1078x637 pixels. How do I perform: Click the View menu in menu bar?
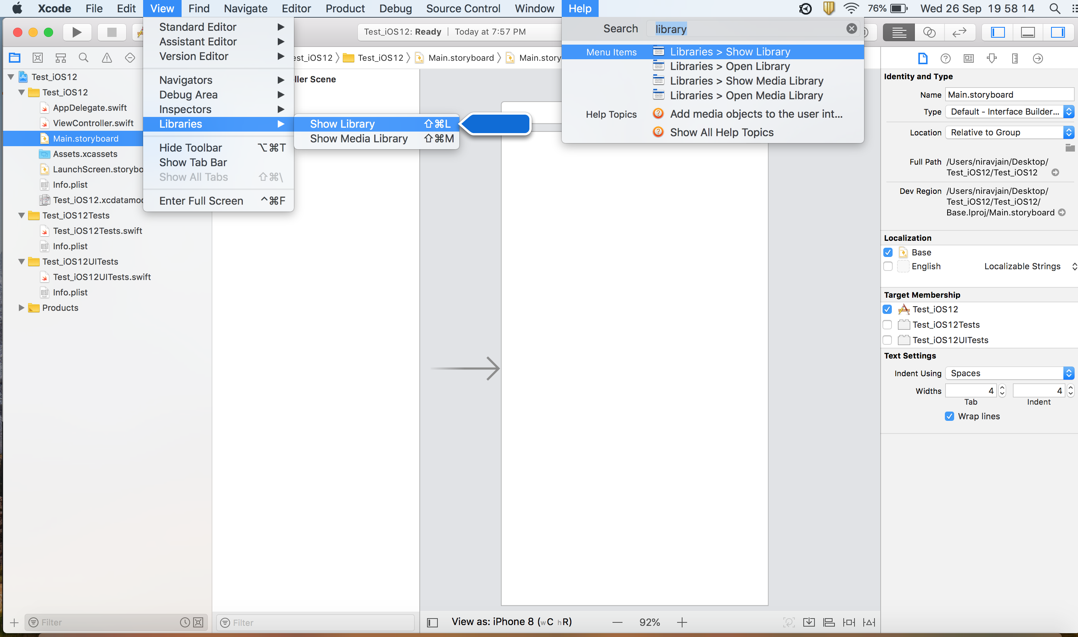click(x=162, y=9)
